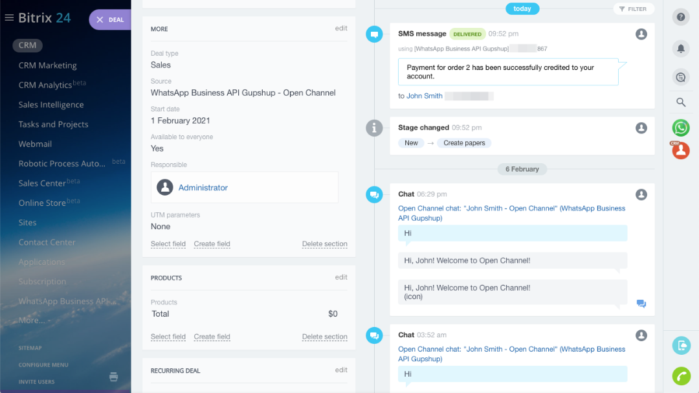This screenshot has width=699, height=393.
Task: Click the DELIVERED status badge
Action: point(467,34)
